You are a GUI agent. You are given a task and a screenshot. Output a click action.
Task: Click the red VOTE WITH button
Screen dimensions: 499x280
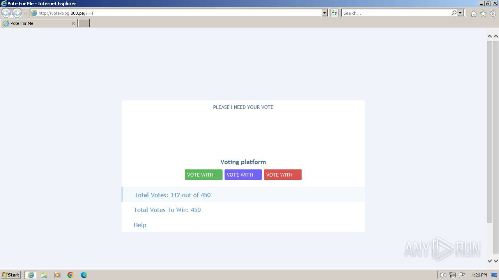pos(283,175)
